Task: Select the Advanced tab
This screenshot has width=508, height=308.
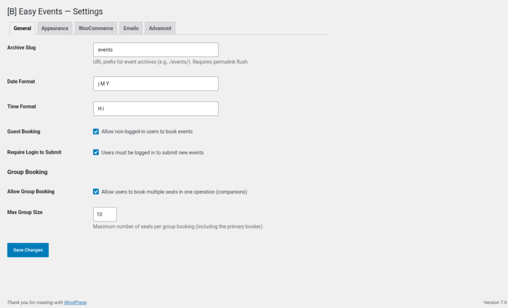Action: click(x=160, y=28)
